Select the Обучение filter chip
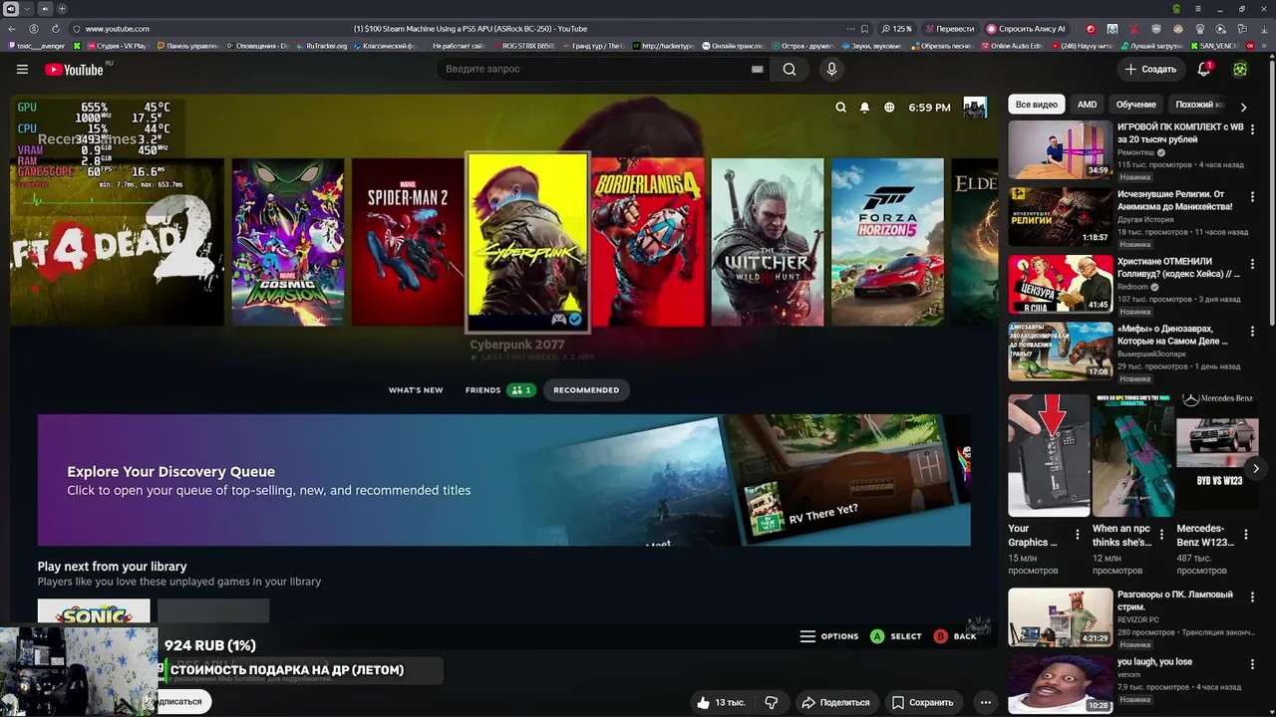The width and height of the screenshot is (1276, 717). pos(1135,105)
